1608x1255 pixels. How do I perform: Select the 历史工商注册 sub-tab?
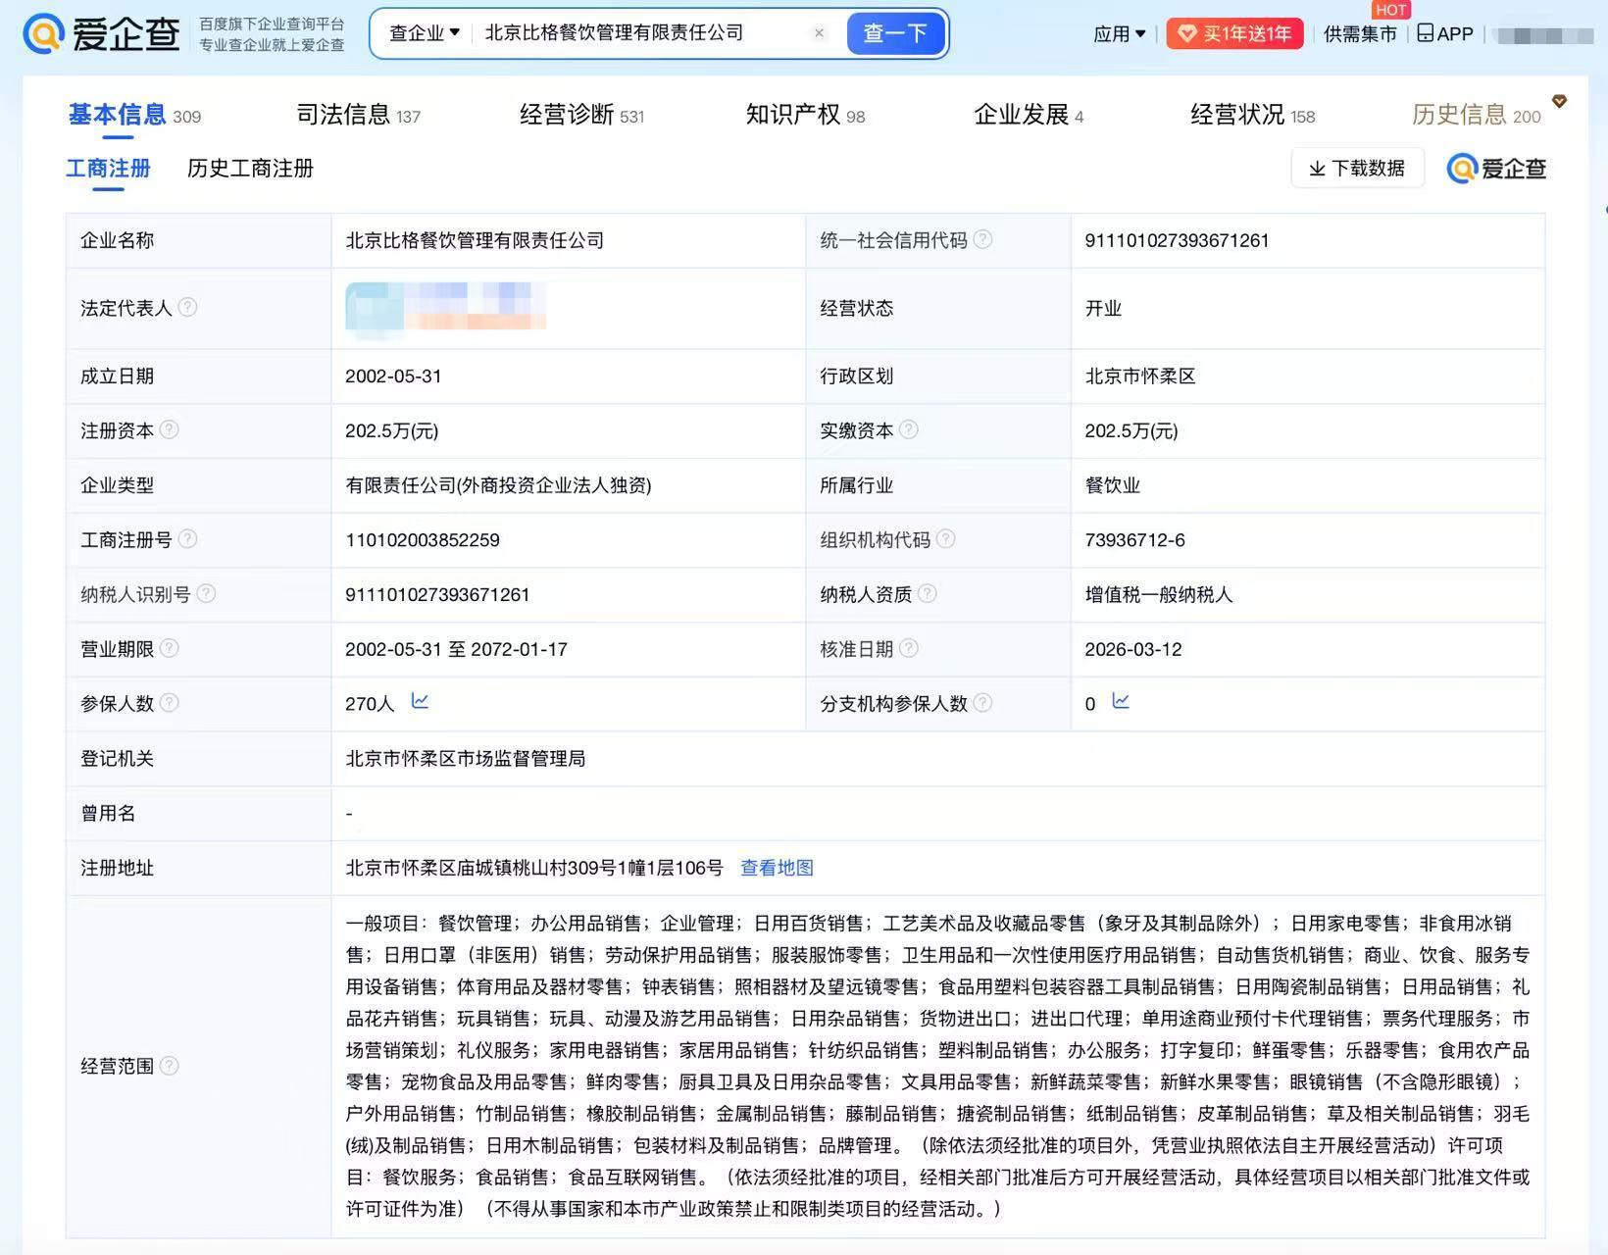click(250, 169)
